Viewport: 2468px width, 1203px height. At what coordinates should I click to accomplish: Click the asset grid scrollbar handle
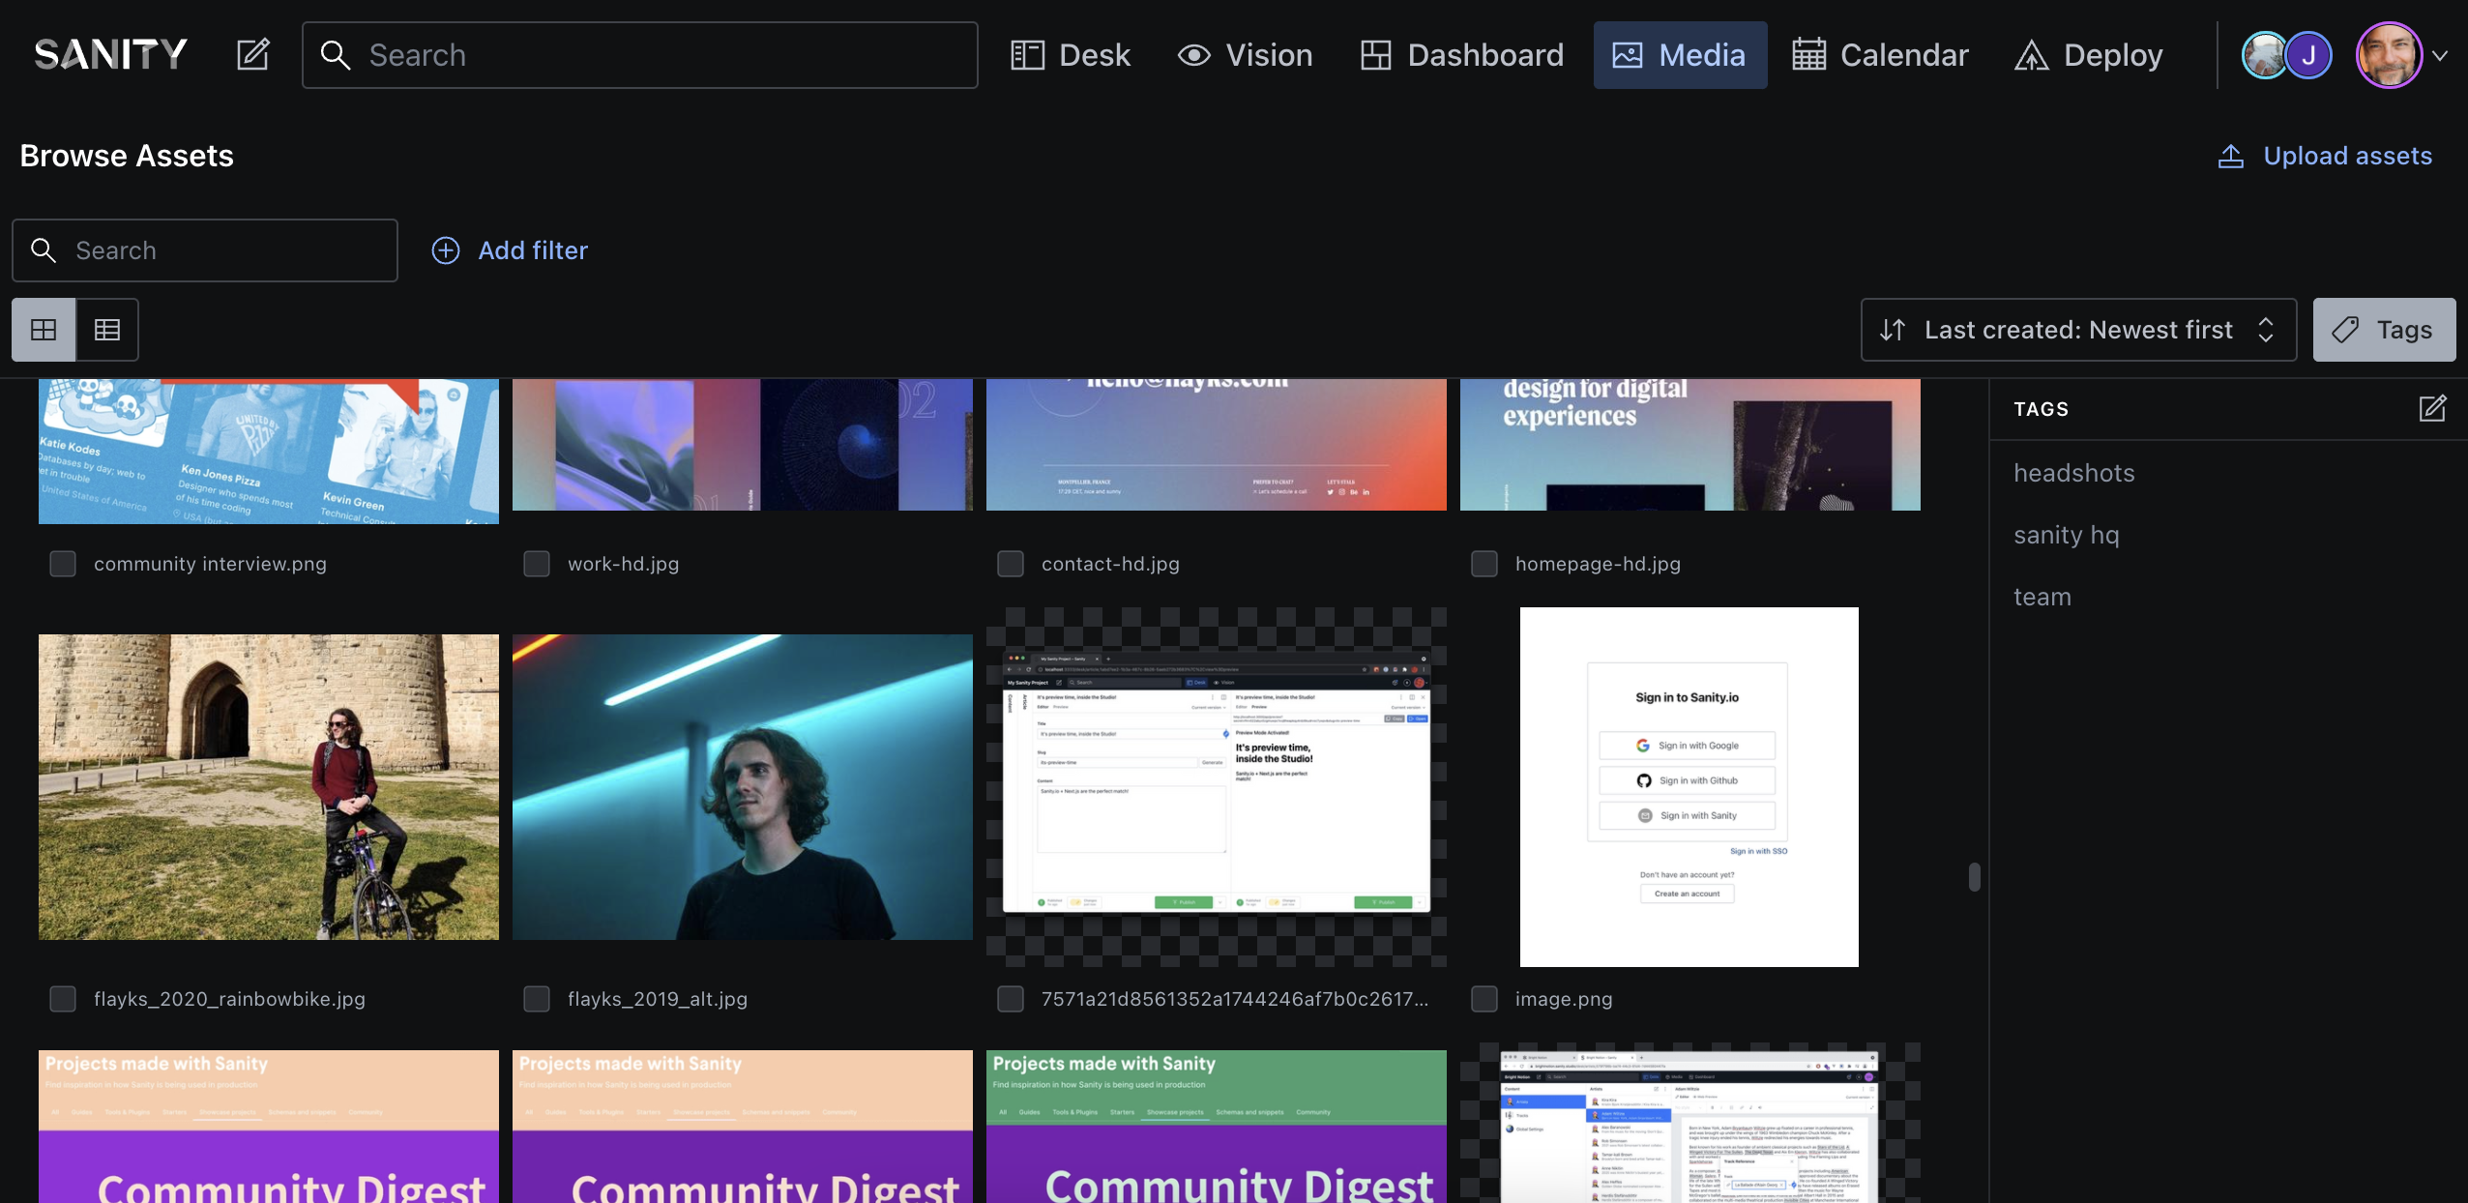pos(1974,876)
